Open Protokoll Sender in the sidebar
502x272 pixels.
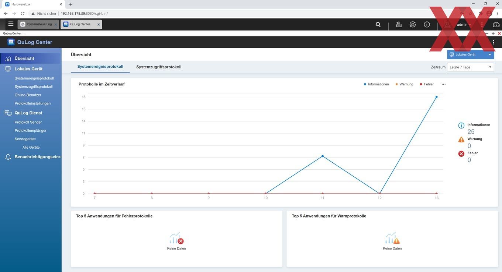tap(28, 122)
